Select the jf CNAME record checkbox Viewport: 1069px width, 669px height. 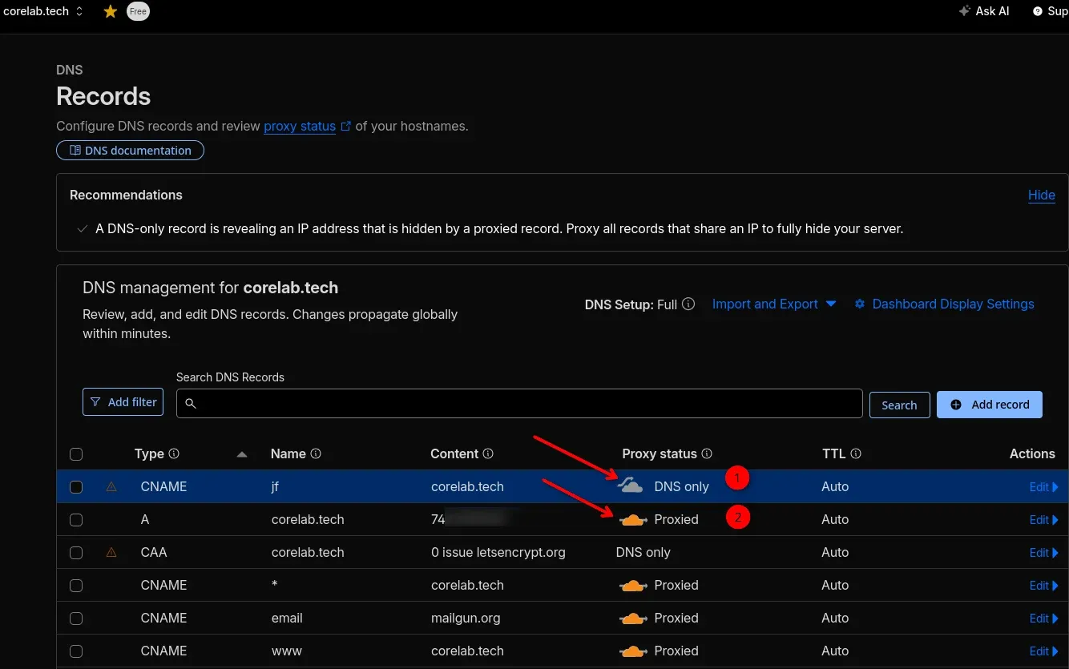coord(76,487)
